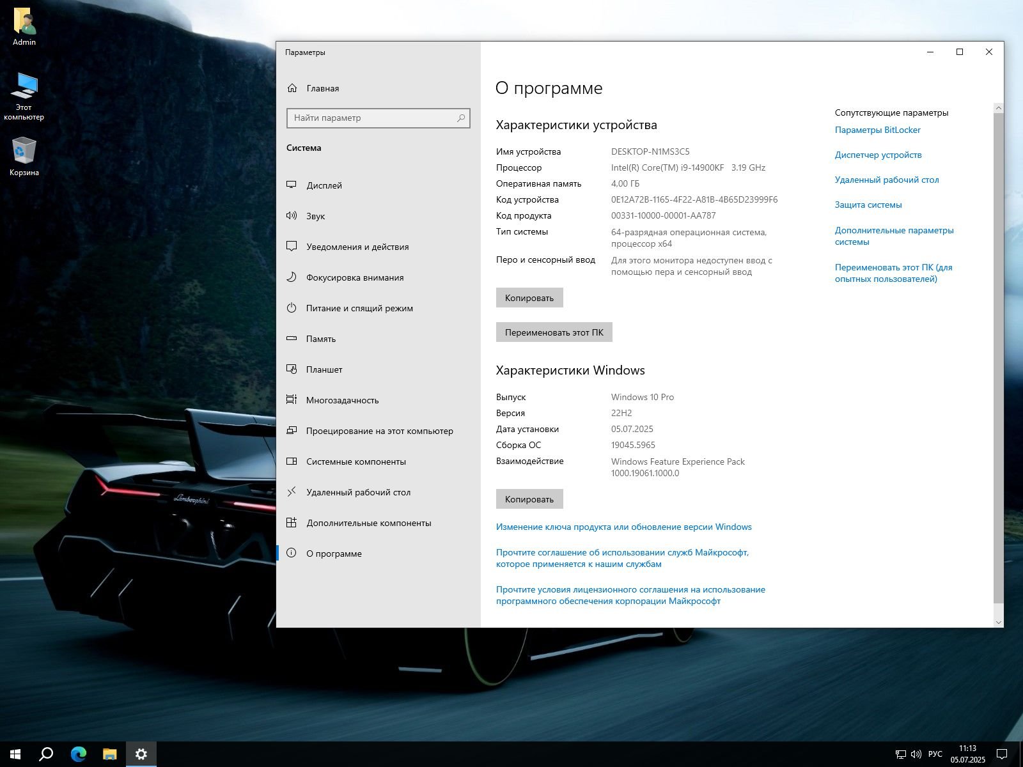Click the scrollbar down arrow
This screenshot has width=1023, height=767.
999,622
